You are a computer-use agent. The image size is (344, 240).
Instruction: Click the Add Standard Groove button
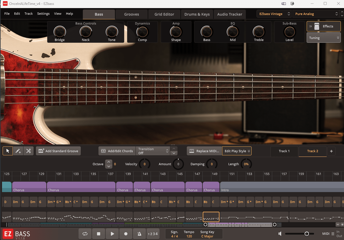pyautogui.click(x=58, y=151)
